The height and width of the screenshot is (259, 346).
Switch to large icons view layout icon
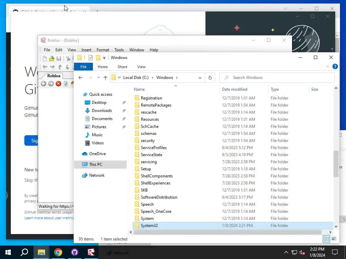coord(334,239)
